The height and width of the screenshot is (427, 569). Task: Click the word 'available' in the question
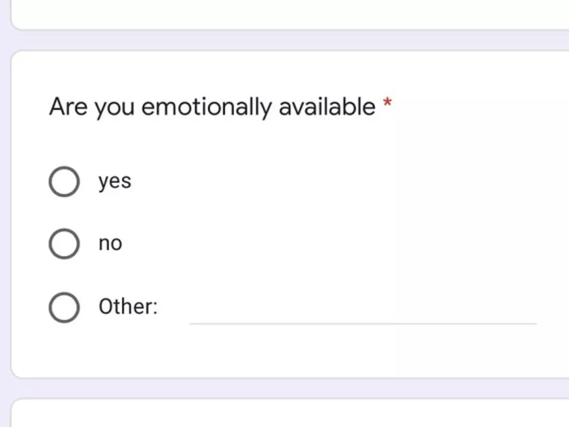pos(327,106)
